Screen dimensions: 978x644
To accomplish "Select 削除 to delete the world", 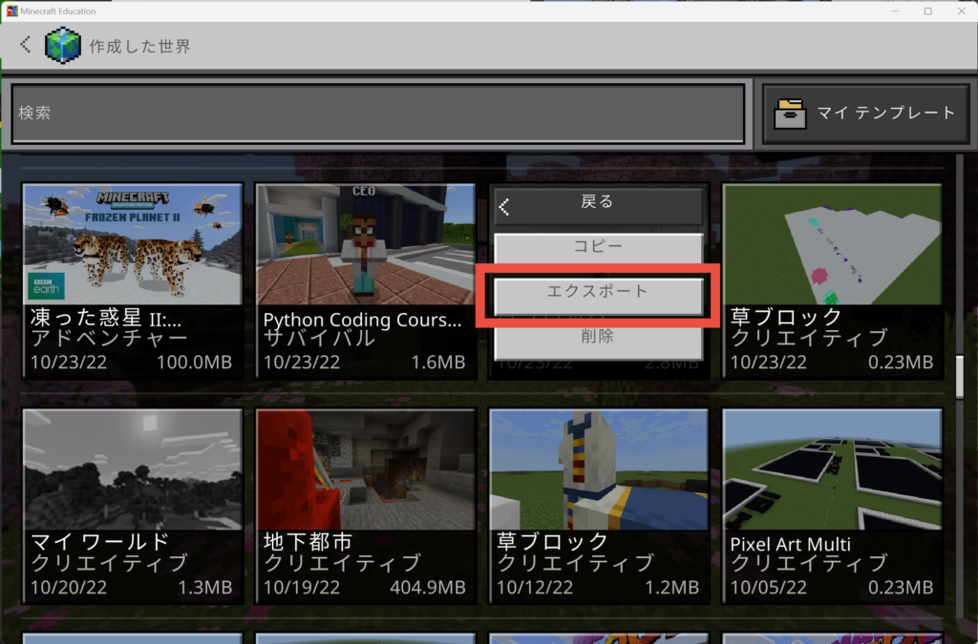I will click(598, 337).
